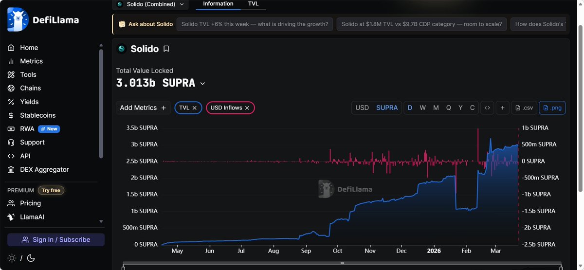Set chart interval to Q quarterly
The height and width of the screenshot is (270, 584).
(x=449, y=108)
